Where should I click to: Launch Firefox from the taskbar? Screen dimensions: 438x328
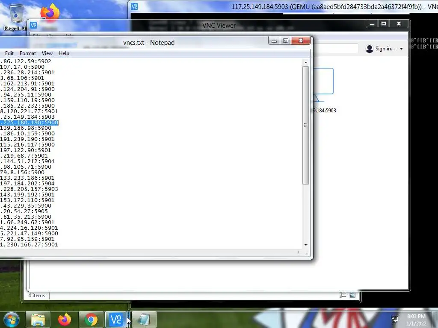[x=65, y=319]
